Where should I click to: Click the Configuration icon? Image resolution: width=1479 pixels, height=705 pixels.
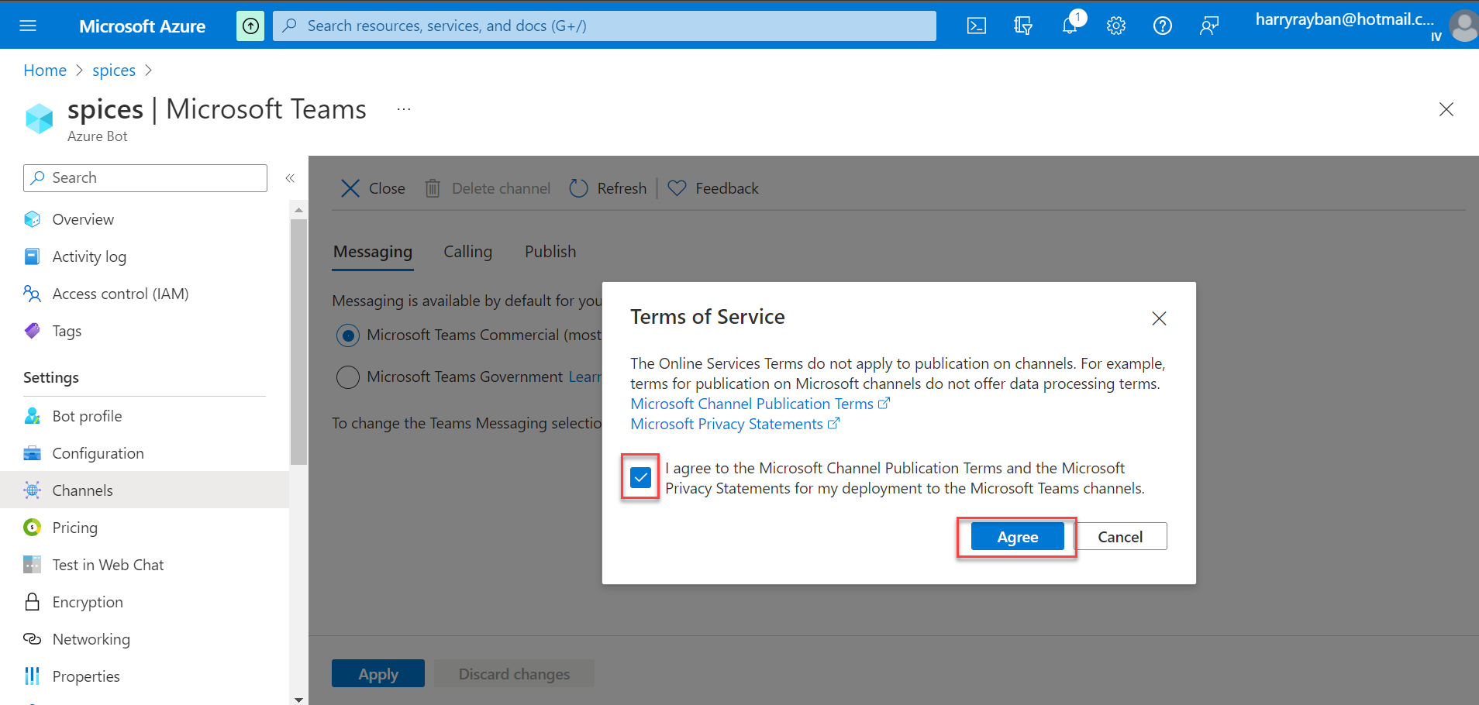click(32, 453)
